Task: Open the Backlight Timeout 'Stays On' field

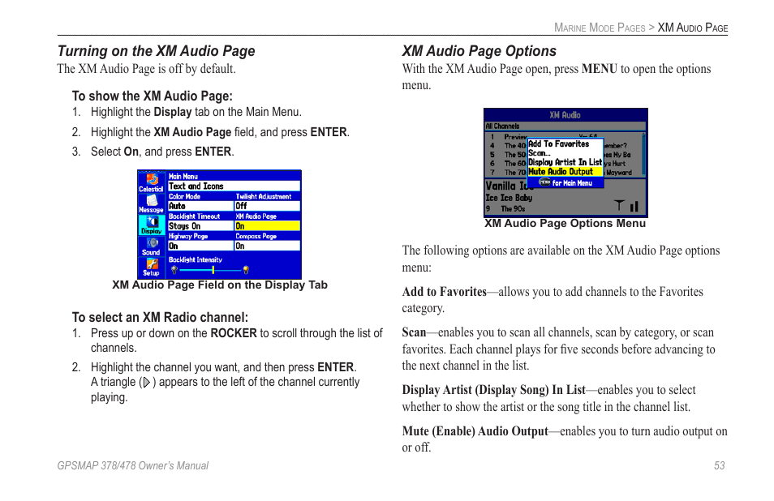Action: (x=200, y=226)
